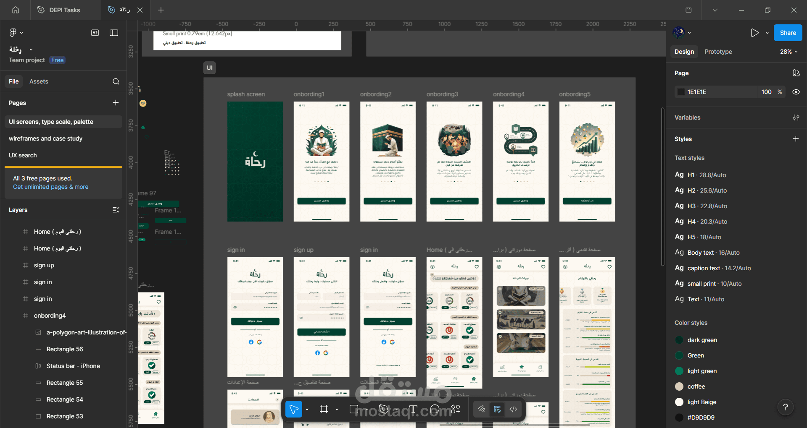Click the 'coffee' color style swatch
This screenshot has height=428, width=807.
[679, 386]
